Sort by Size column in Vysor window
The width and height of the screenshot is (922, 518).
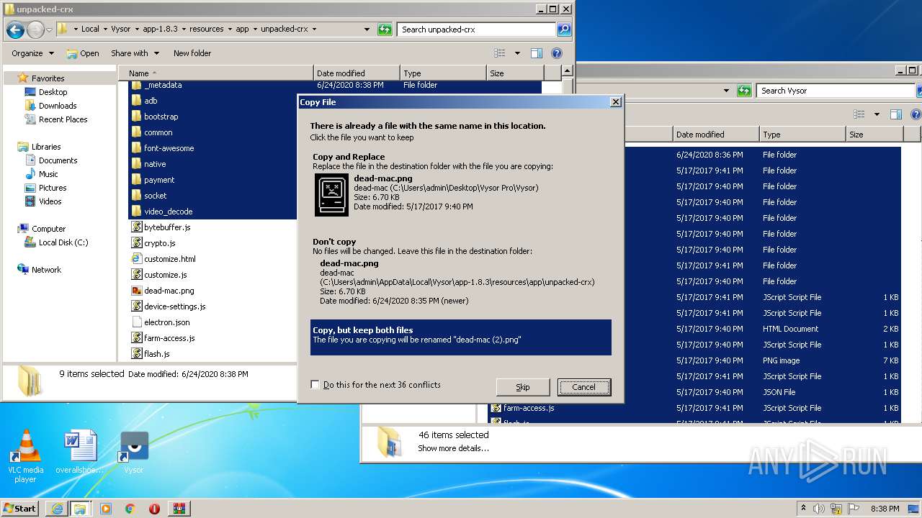click(874, 135)
